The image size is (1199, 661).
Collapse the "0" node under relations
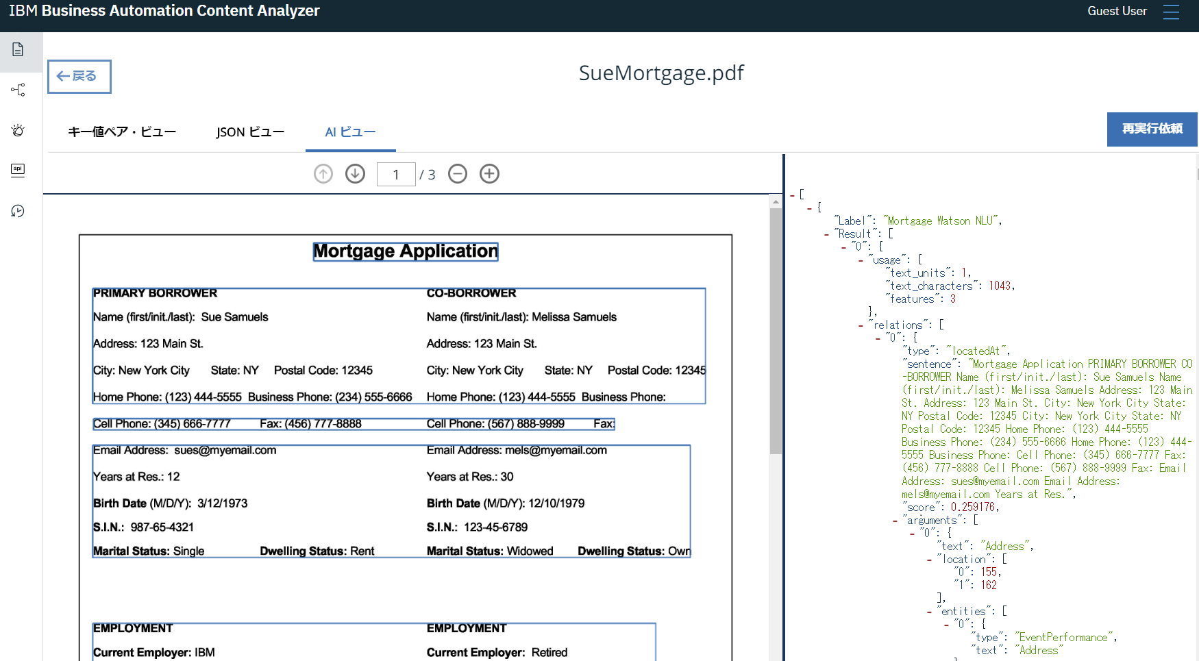click(x=878, y=338)
